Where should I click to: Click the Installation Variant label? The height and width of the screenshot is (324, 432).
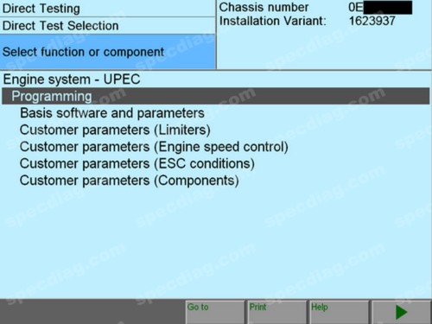pyautogui.click(x=273, y=21)
